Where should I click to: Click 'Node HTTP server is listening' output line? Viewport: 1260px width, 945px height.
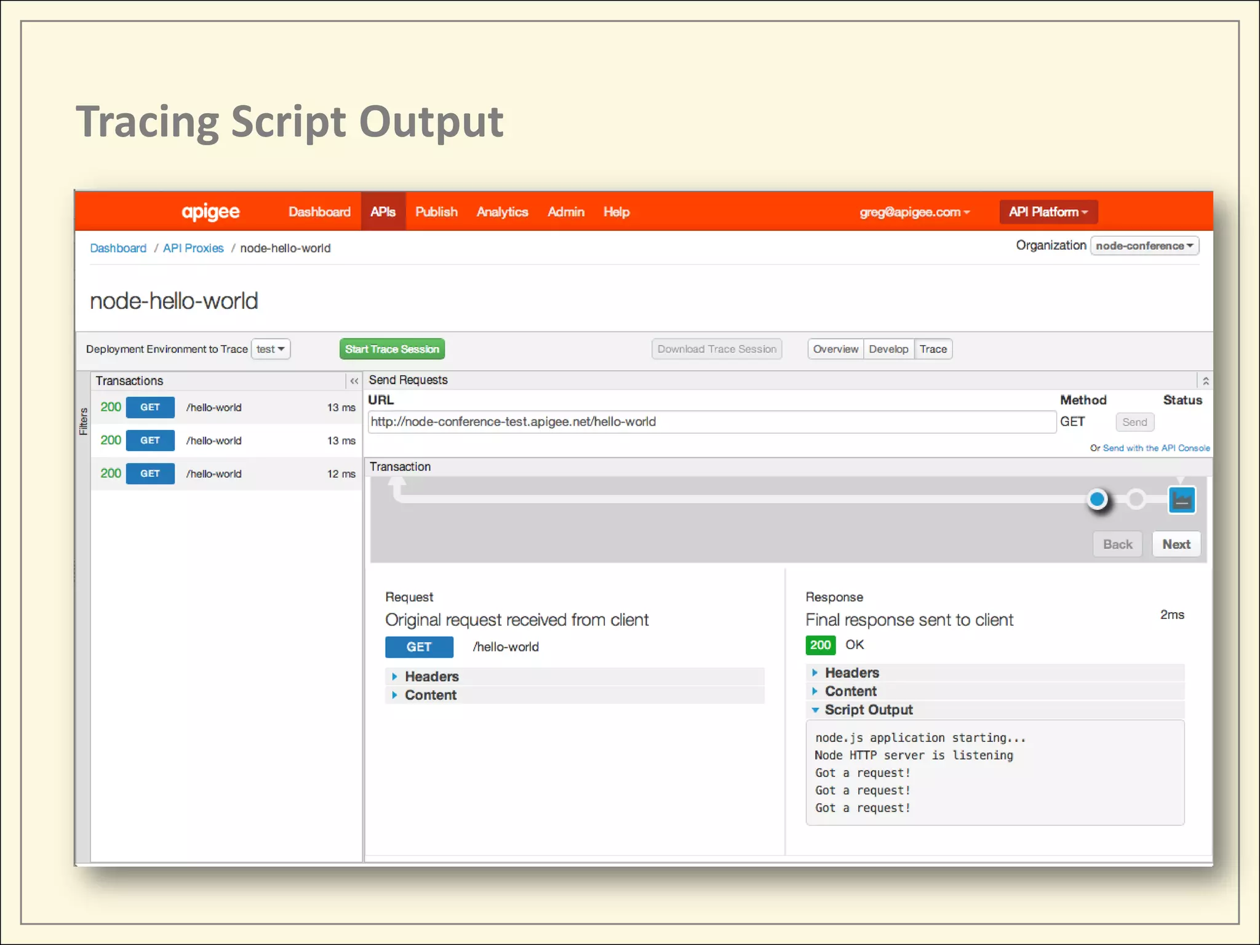(914, 756)
